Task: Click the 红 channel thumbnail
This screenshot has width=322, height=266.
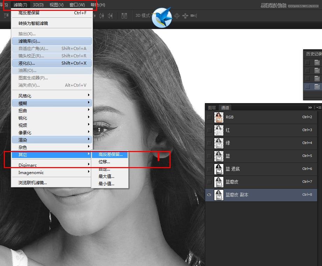Action: [219, 130]
